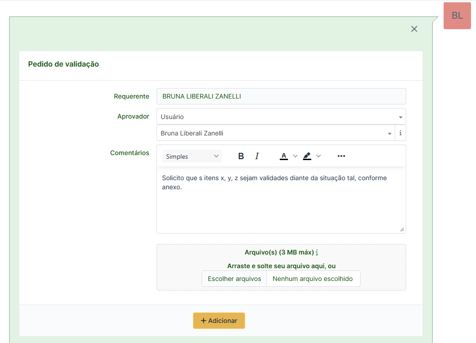This screenshot has height=343, width=476.
Task: Click the Nenhum arquivo escolhido file label
Action: click(x=313, y=279)
